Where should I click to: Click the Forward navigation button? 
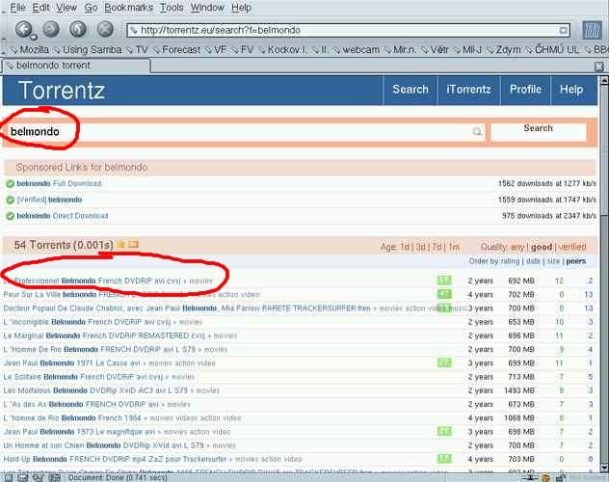click(51, 29)
